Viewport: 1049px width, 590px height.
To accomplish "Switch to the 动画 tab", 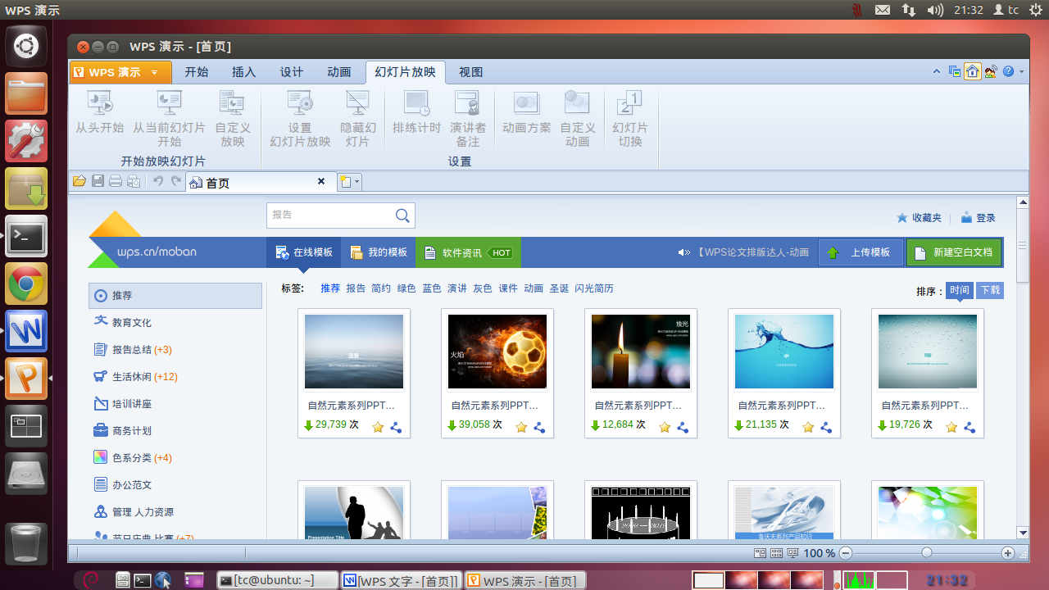I will [339, 72].
